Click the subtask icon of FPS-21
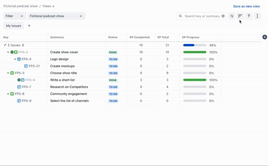The image size is (268, 166). click(x=26, y=66)
